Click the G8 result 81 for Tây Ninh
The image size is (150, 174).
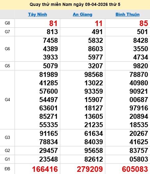53,23
